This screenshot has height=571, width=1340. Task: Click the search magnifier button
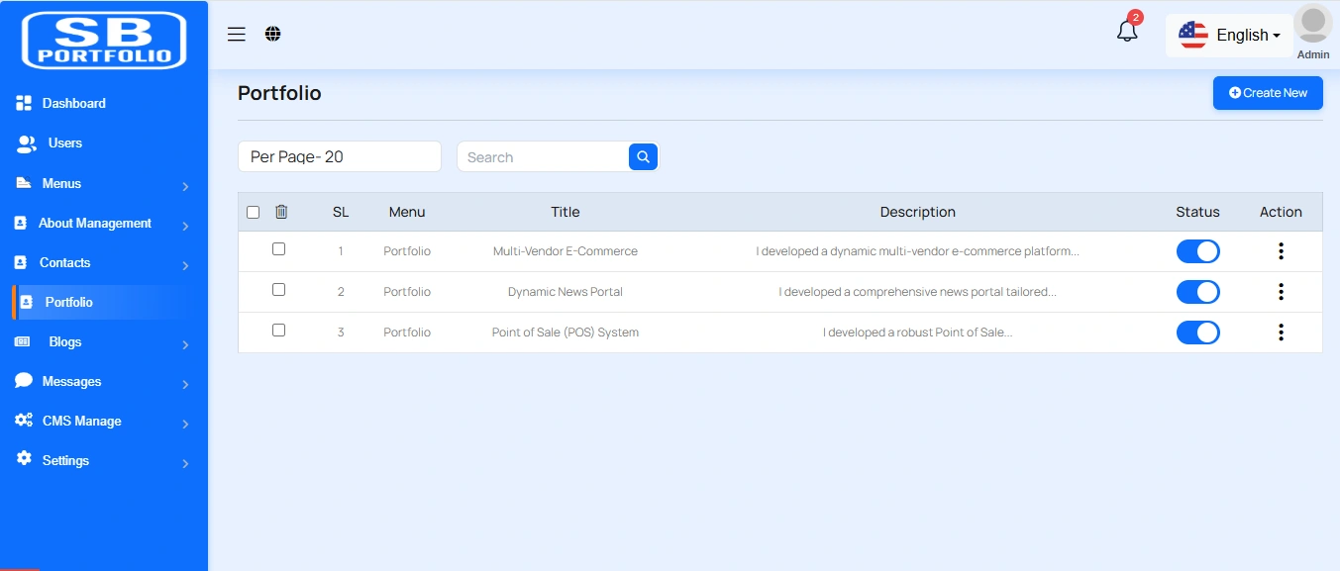643,156
